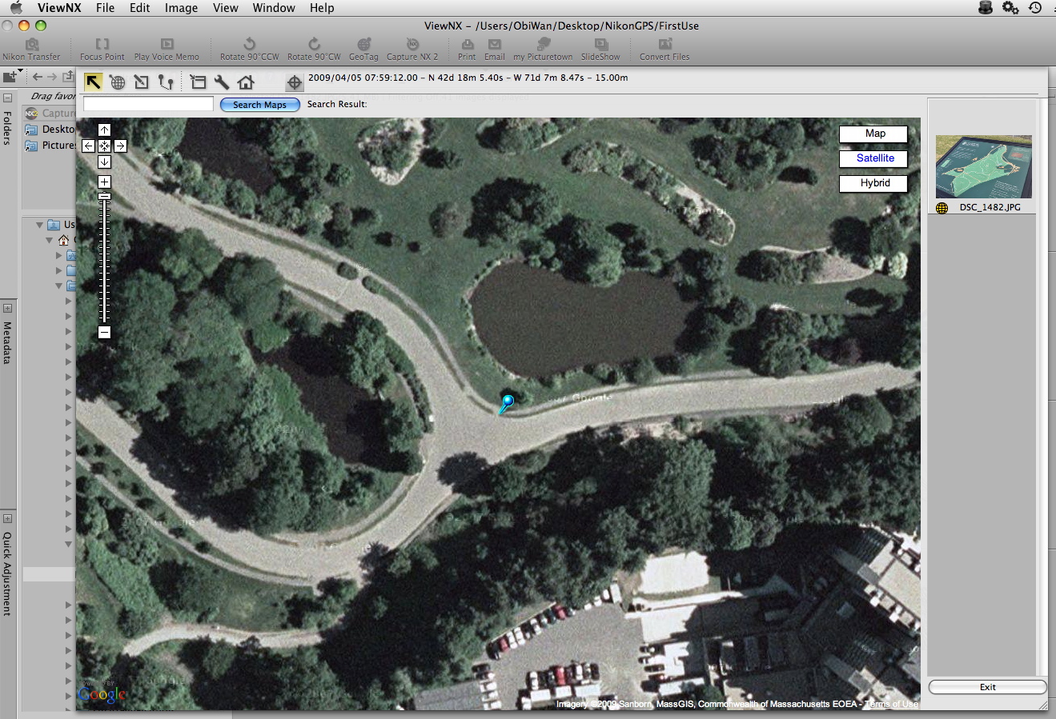Open the Help menu

point(322,8)
